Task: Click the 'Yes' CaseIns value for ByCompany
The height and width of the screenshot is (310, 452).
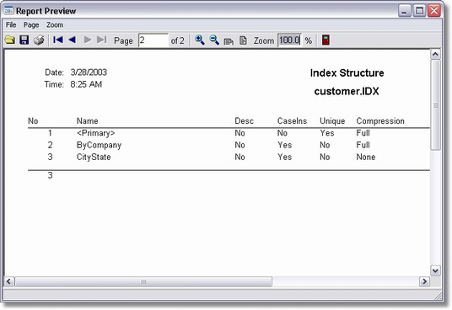Action: pyautogui.click(x=284, y=145)
